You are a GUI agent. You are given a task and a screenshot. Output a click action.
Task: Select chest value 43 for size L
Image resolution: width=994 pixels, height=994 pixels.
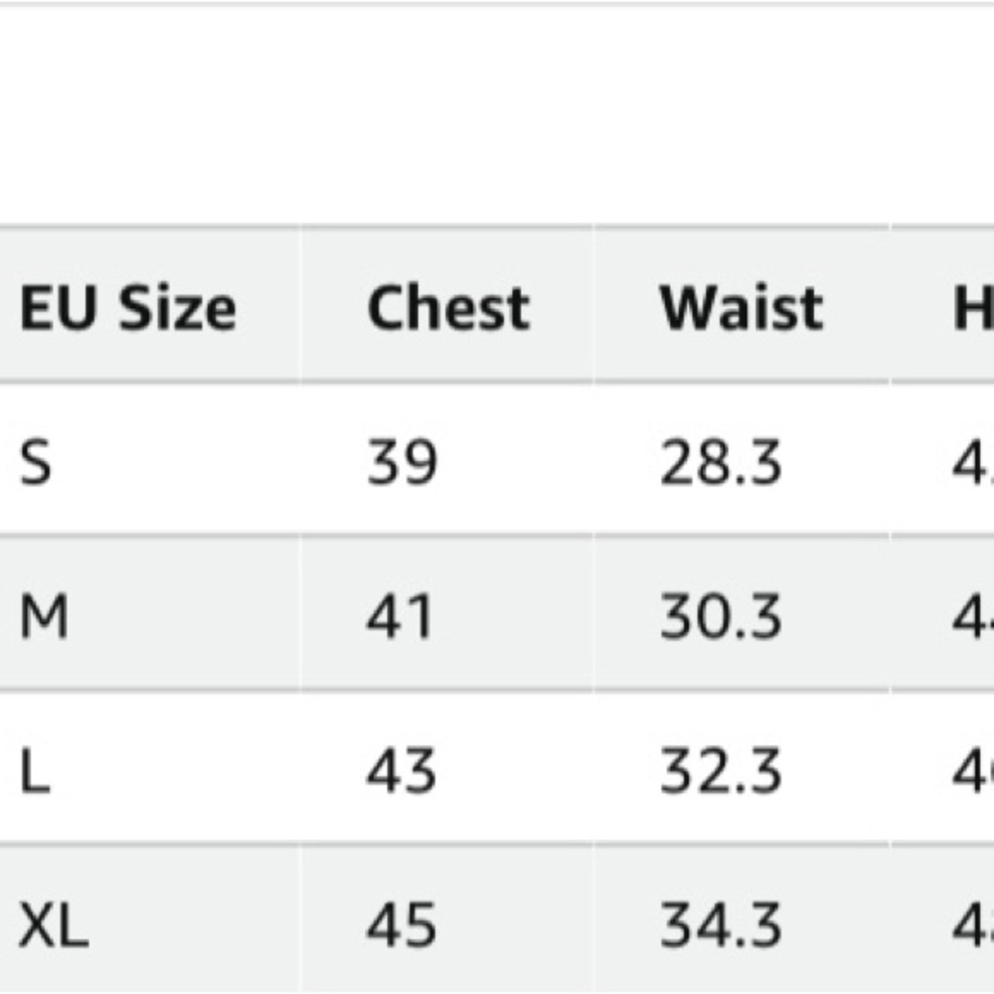pyautogui.click(x=402, y=770)
